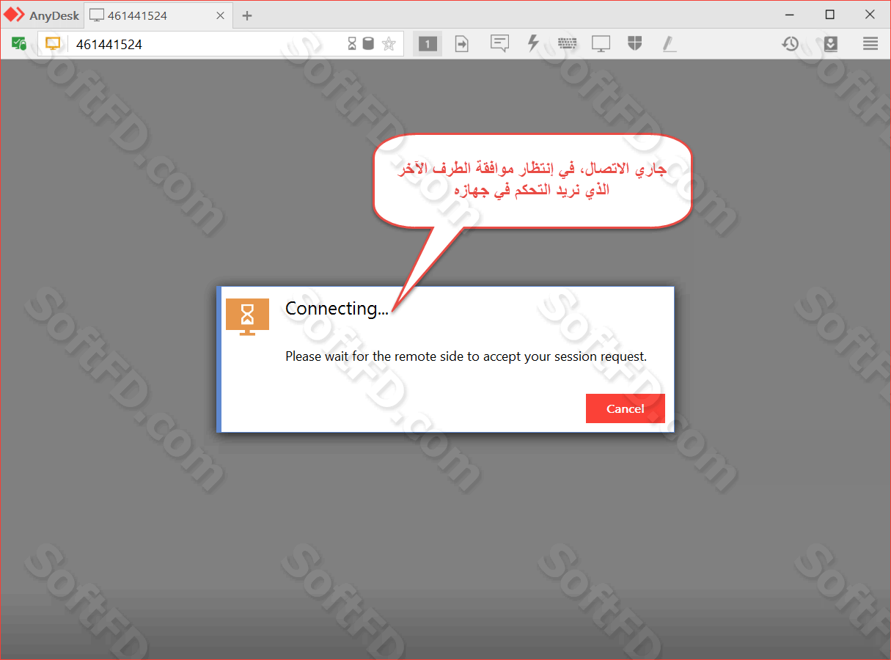The width and height of the screenshot is (891, 660).
Task: Close the 461441524 session tab
Action: (x=220, y=15)
